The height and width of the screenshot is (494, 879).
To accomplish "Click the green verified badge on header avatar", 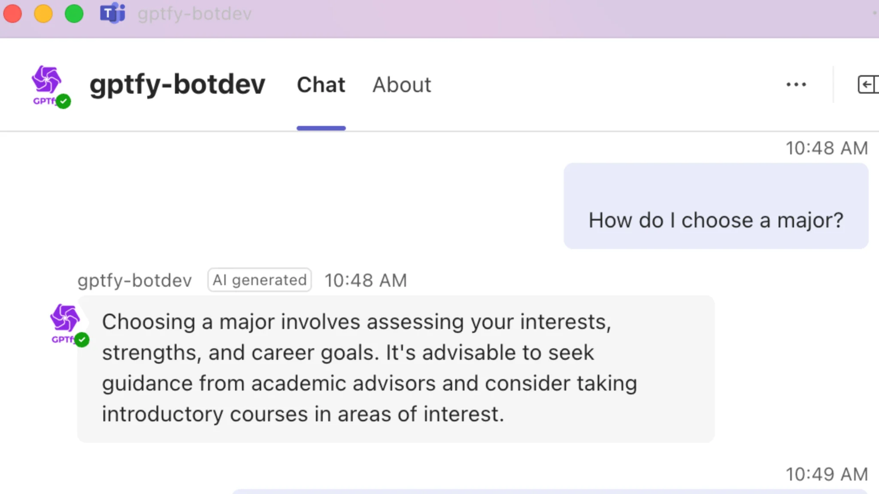I will 64,101.
